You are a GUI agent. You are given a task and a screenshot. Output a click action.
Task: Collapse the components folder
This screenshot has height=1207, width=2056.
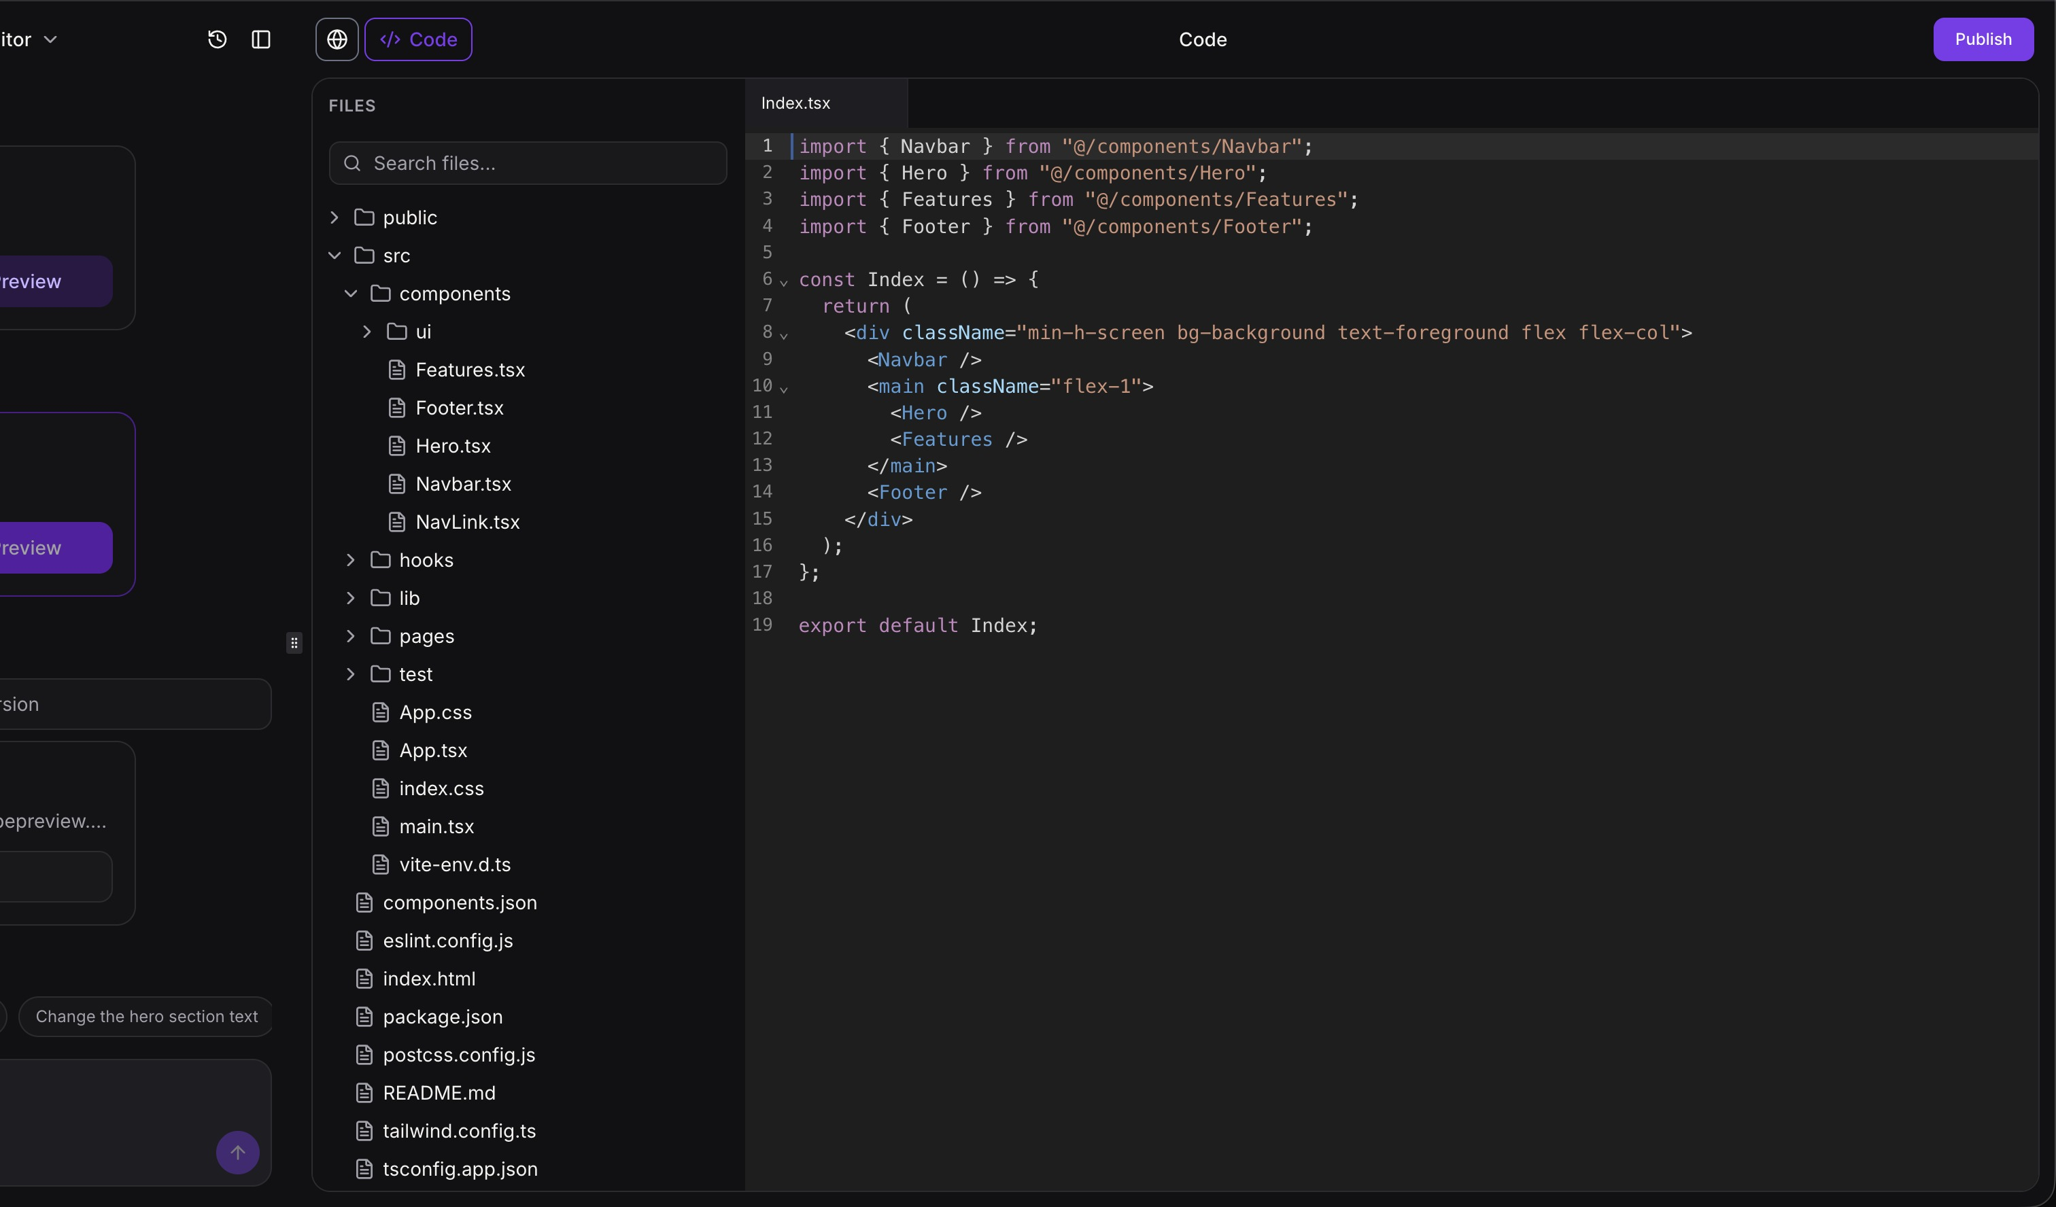point(351,294)
